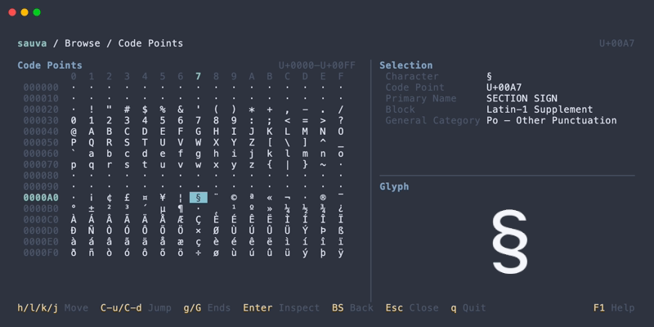The width and height of the screenshot is (654, 327).
Task: Click the Esc Close hint
Action: pos(412,308)
